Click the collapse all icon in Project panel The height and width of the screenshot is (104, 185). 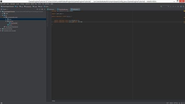point(40,9)
